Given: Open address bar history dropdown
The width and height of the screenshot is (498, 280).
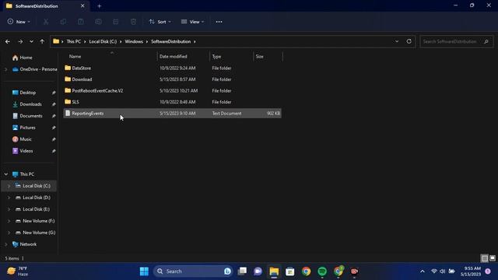Looking at the screenshot, I should click(397, 41).
